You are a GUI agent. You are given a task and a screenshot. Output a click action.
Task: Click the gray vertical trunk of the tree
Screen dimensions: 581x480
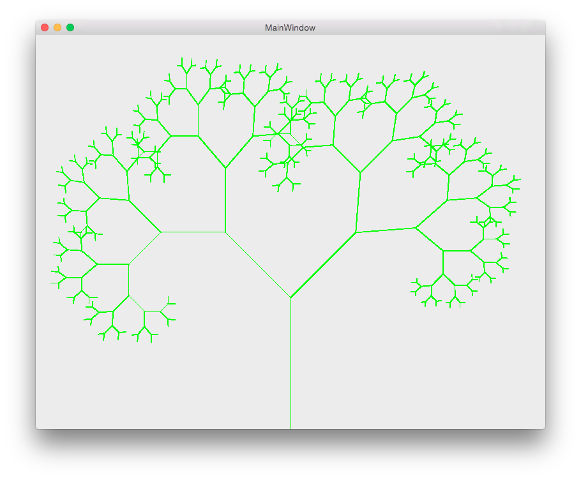tap(290, 364)
